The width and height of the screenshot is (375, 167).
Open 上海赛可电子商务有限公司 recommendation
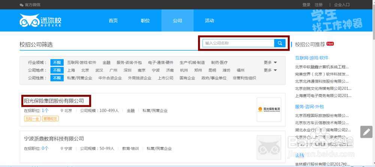[323, 95]
